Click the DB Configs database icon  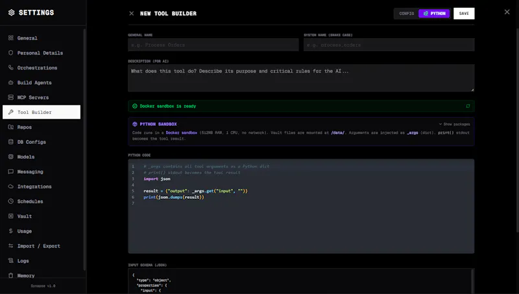[x=11, y=142]
